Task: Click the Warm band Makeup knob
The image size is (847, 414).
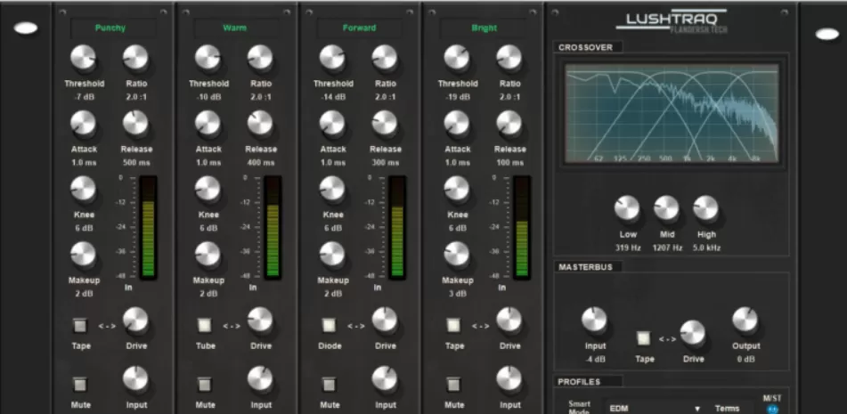Action: [x=208, y=255]
